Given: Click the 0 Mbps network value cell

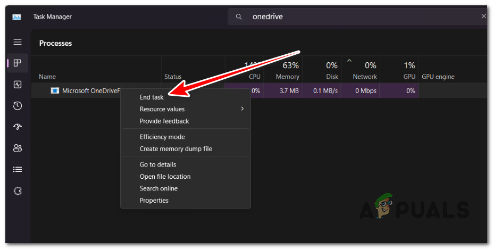Looking at the screenshot, I should pyautogui.click(x=361, y=90).
